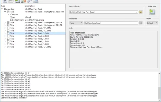The width and height of the screenshot is (161, 102).
Task: Click the Eject disc toolbar icon
Action: click(36, 1)
